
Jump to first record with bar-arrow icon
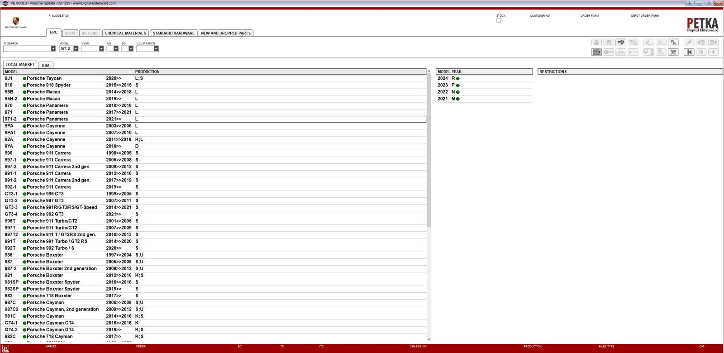tap(689, 52)
